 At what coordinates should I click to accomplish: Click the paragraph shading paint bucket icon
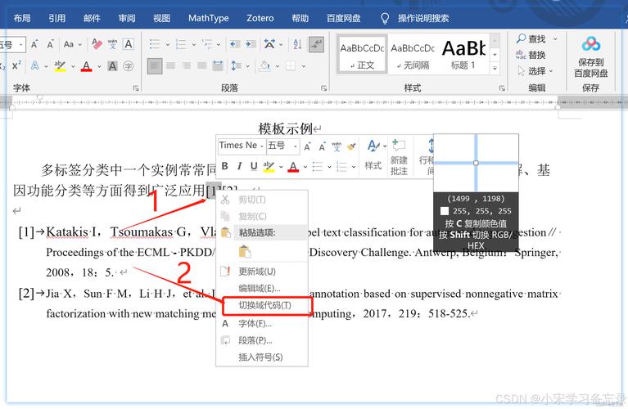tap(264, 65)
